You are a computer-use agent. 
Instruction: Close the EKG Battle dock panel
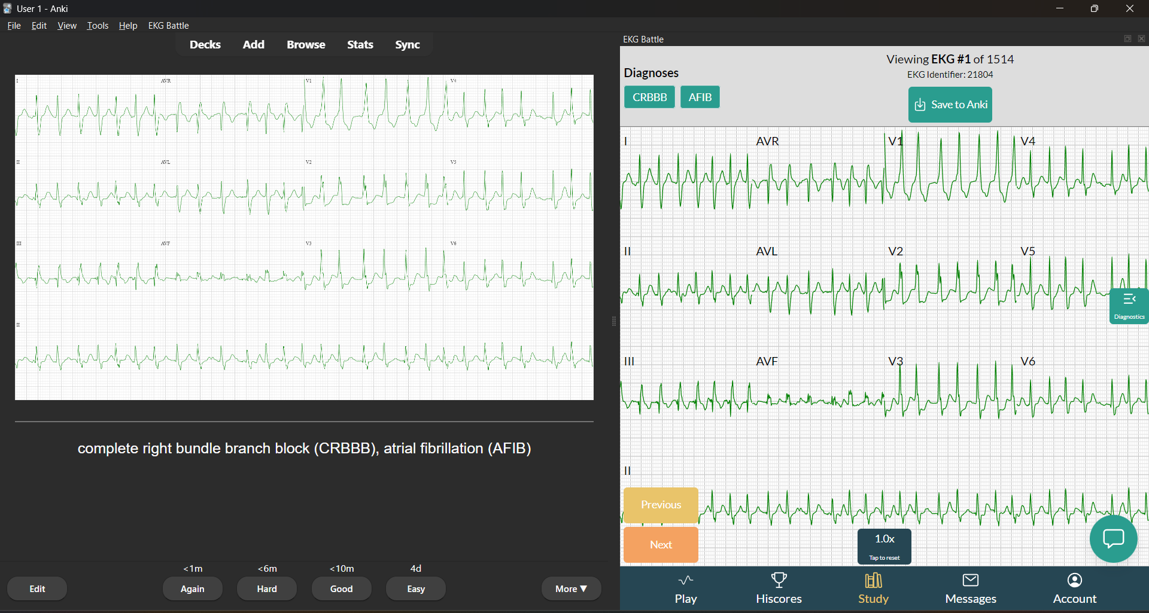click(1141, 39)
